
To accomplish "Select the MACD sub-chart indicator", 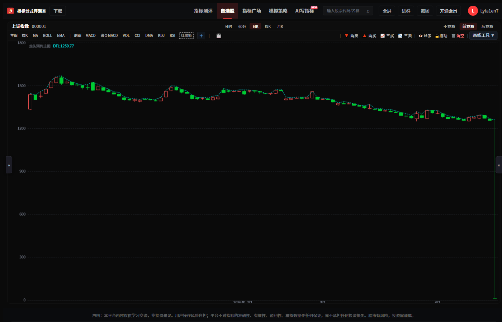I will click(x=90, y=36).
